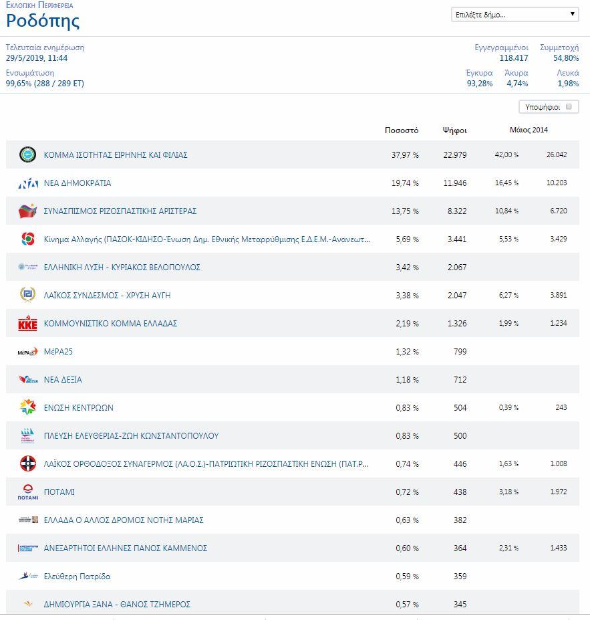This screenshot has width=590, height=620.
Task: Click the ΧΡΥΣΗ ΑΥΓΗ party emblem
Action: (27, 295)
